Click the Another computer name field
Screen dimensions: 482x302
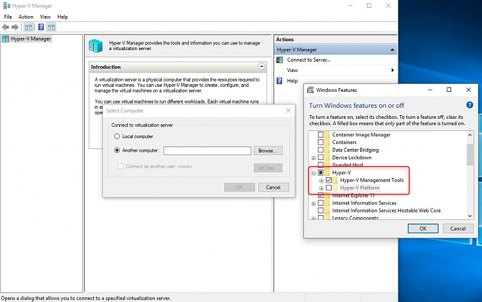[x=207, y=150]
